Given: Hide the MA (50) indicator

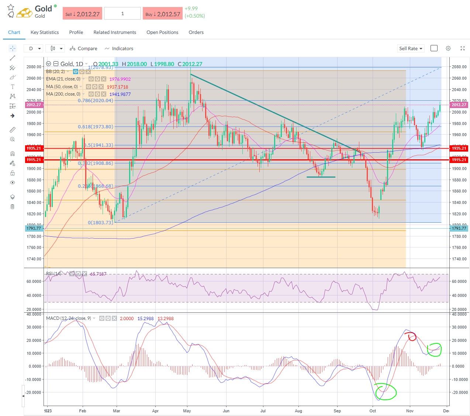Looking at the screenshot, I should [88, 87].
